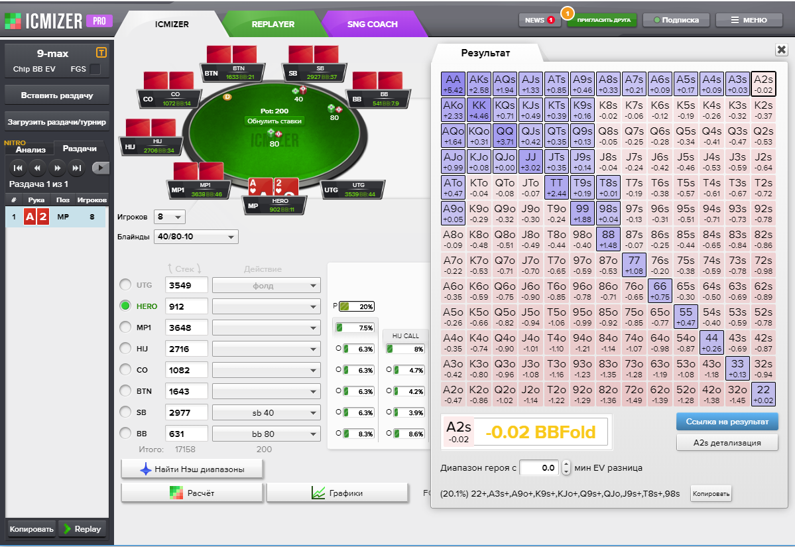Click the Обнулить ставки button on the table

[x=275, y=121]
